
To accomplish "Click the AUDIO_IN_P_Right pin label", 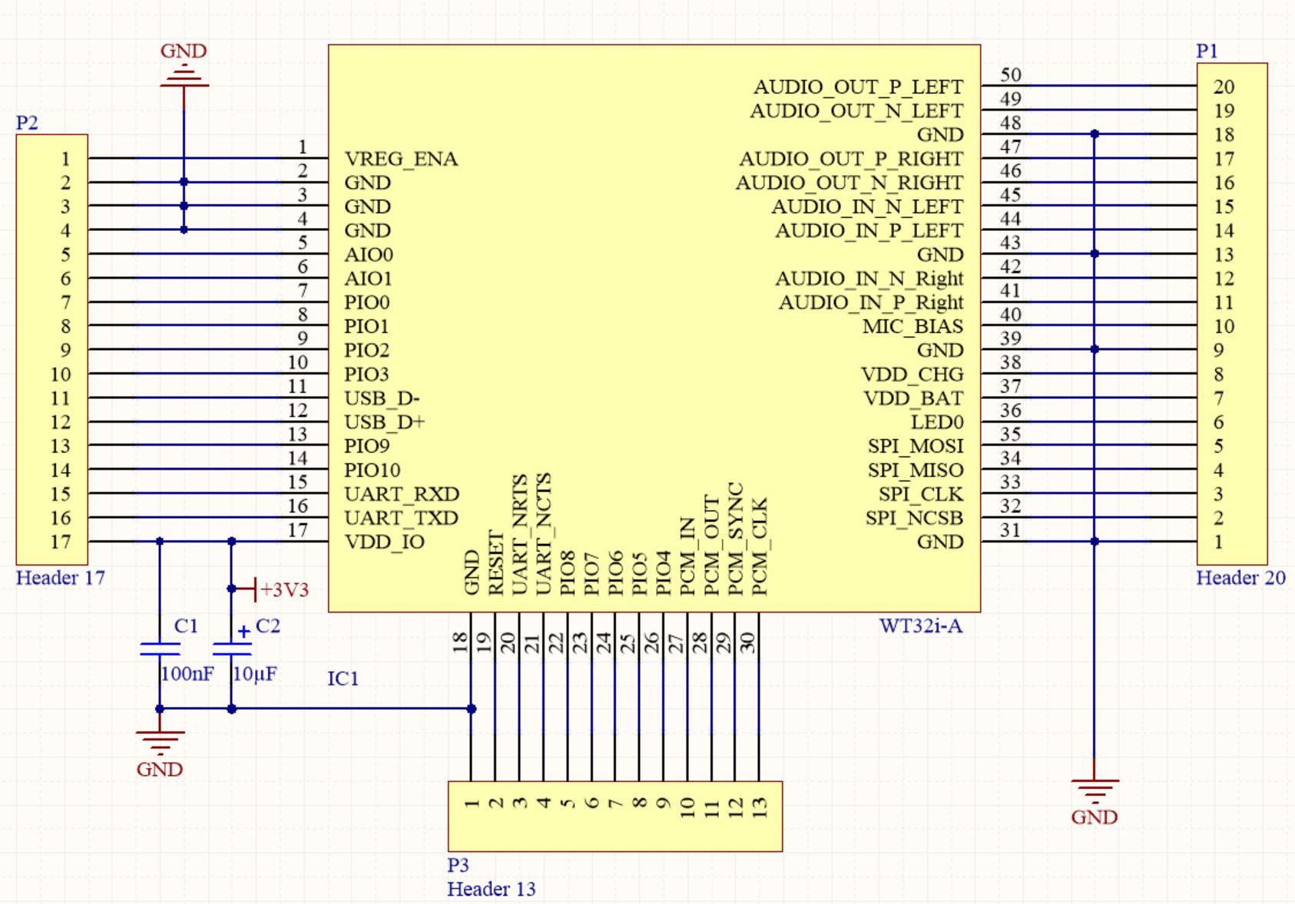I will tap(871, 302).
